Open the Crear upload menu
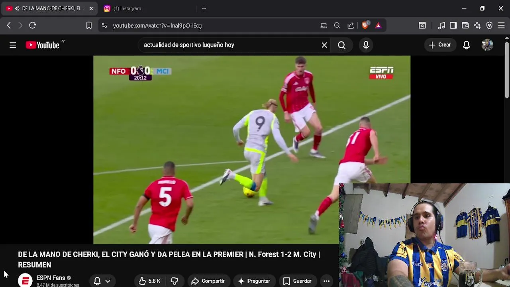 coord(440,45)
